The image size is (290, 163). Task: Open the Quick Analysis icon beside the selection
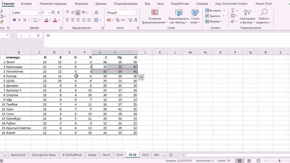click(141, 77)
